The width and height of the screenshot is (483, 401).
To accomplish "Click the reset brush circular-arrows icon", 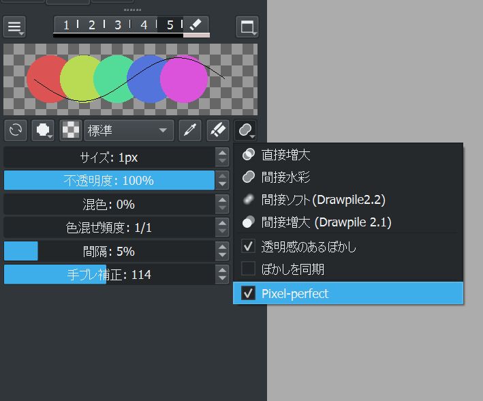I will pyautogui.click(x=16, y=130).
